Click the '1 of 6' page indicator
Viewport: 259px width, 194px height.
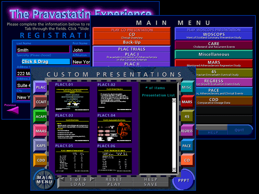point(78,179)
